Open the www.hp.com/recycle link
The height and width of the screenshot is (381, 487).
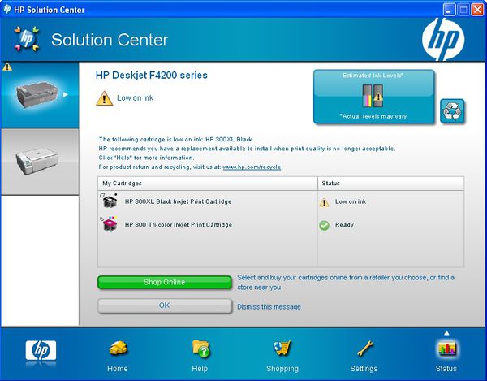252,167
